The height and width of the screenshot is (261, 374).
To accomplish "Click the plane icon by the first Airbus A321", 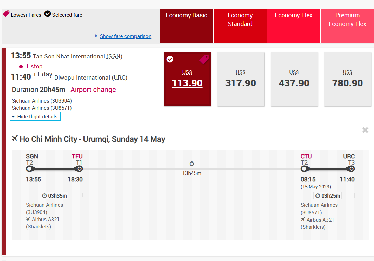I will coord(28,220).
